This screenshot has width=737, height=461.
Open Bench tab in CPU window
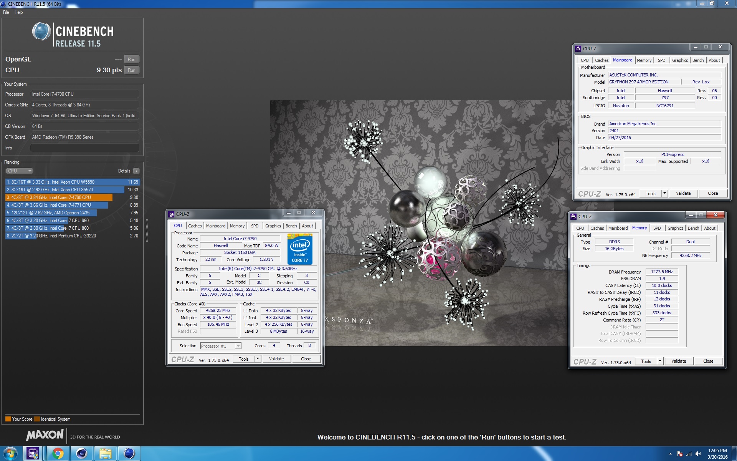pos(291,226)
